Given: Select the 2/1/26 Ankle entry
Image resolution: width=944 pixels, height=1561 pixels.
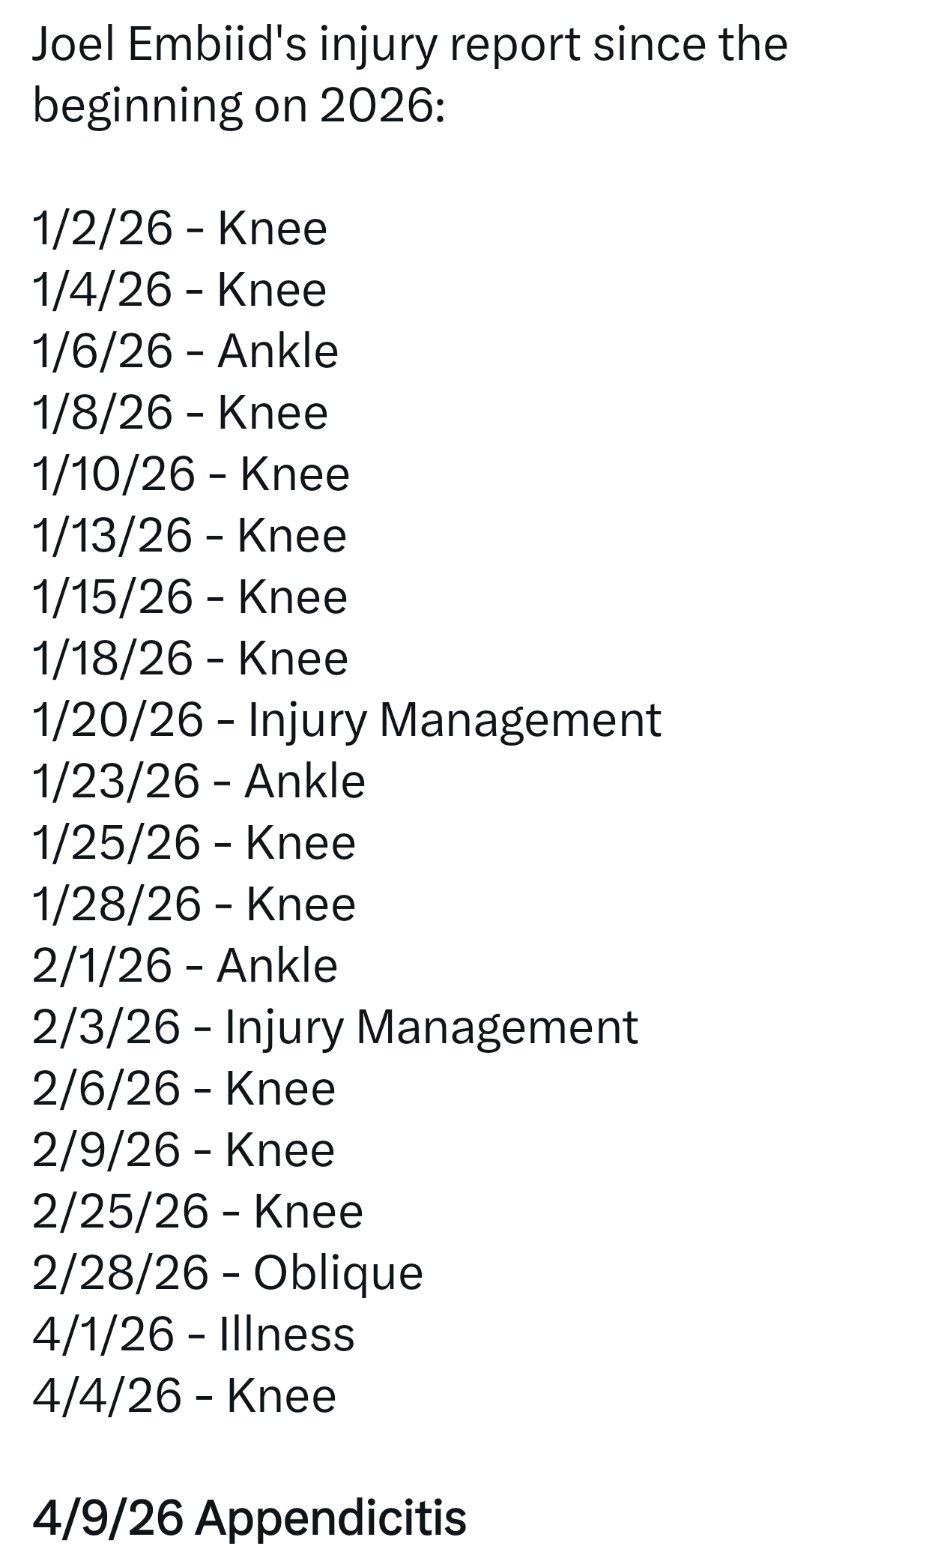Looking at the screenshot, I should (x=185, y=965).
